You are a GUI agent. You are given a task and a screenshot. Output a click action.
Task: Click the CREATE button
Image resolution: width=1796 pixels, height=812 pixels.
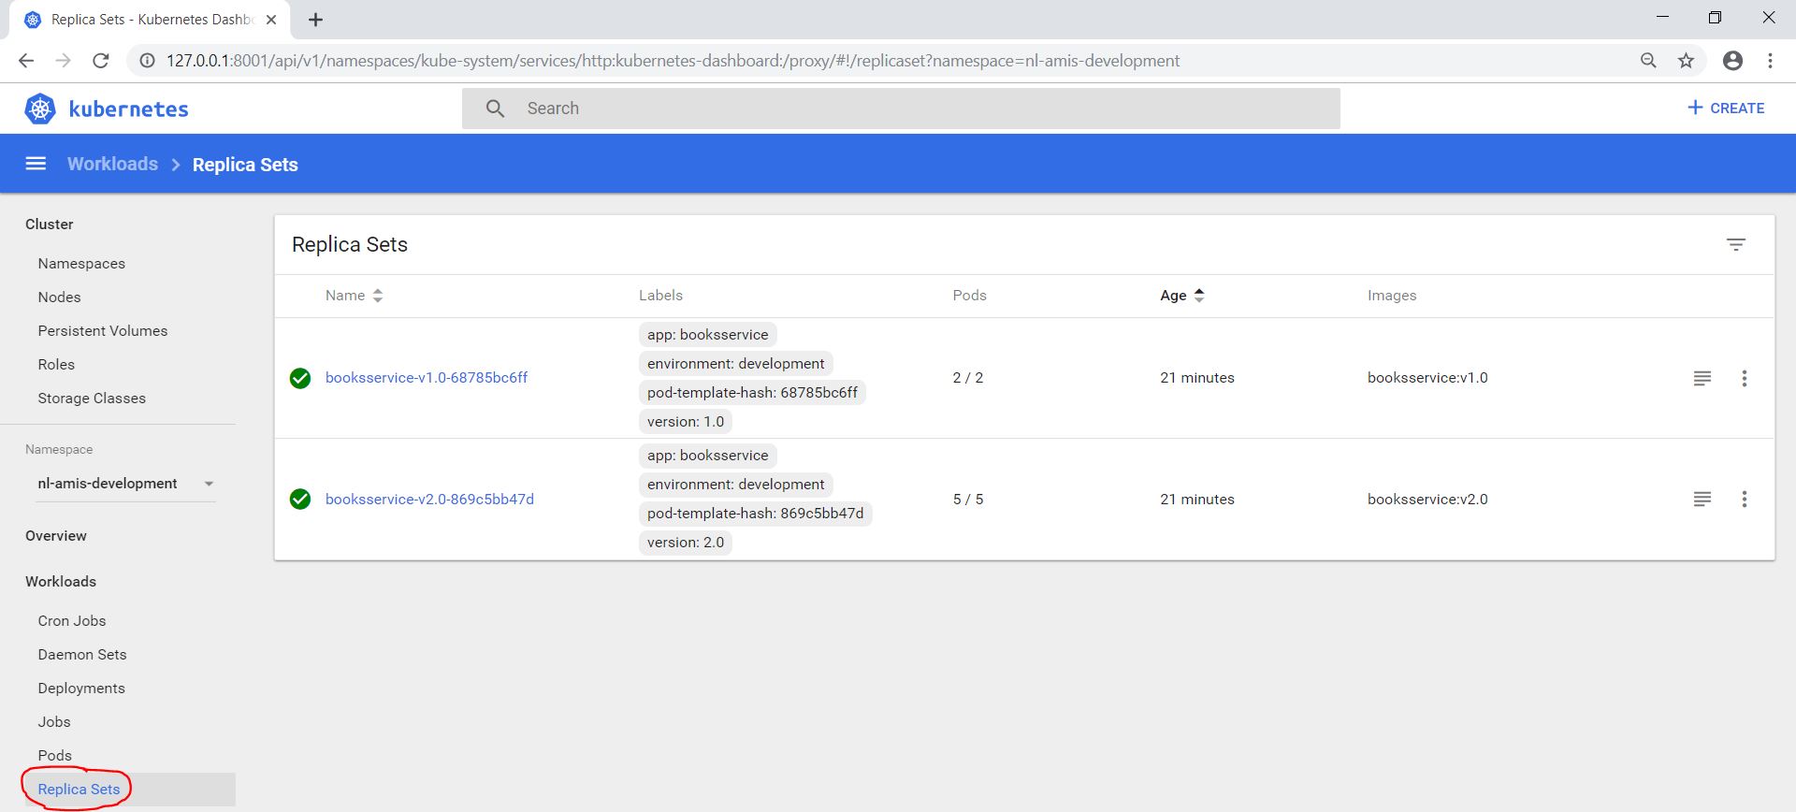coord(1726,109)
